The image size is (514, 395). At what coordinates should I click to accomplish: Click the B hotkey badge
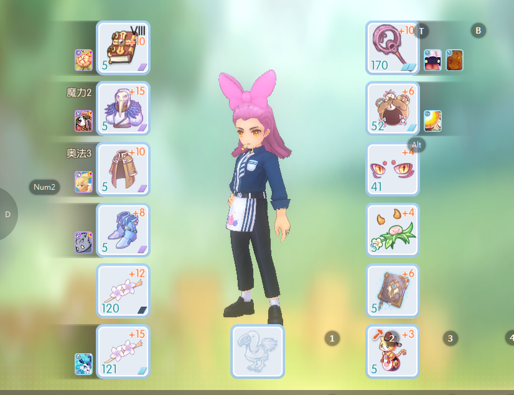pyautogui.click(x=479, y=30)
